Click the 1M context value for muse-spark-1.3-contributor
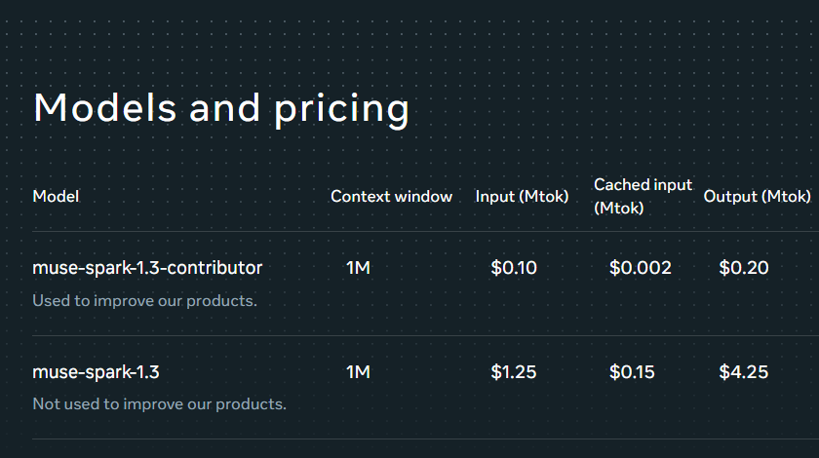This screenshot has height=458, width=819. [x=359, y=268]
